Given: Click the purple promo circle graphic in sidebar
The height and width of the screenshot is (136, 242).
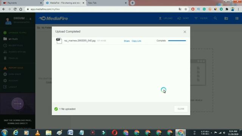Looking at the screenshot, I should [x=17, y=104].
